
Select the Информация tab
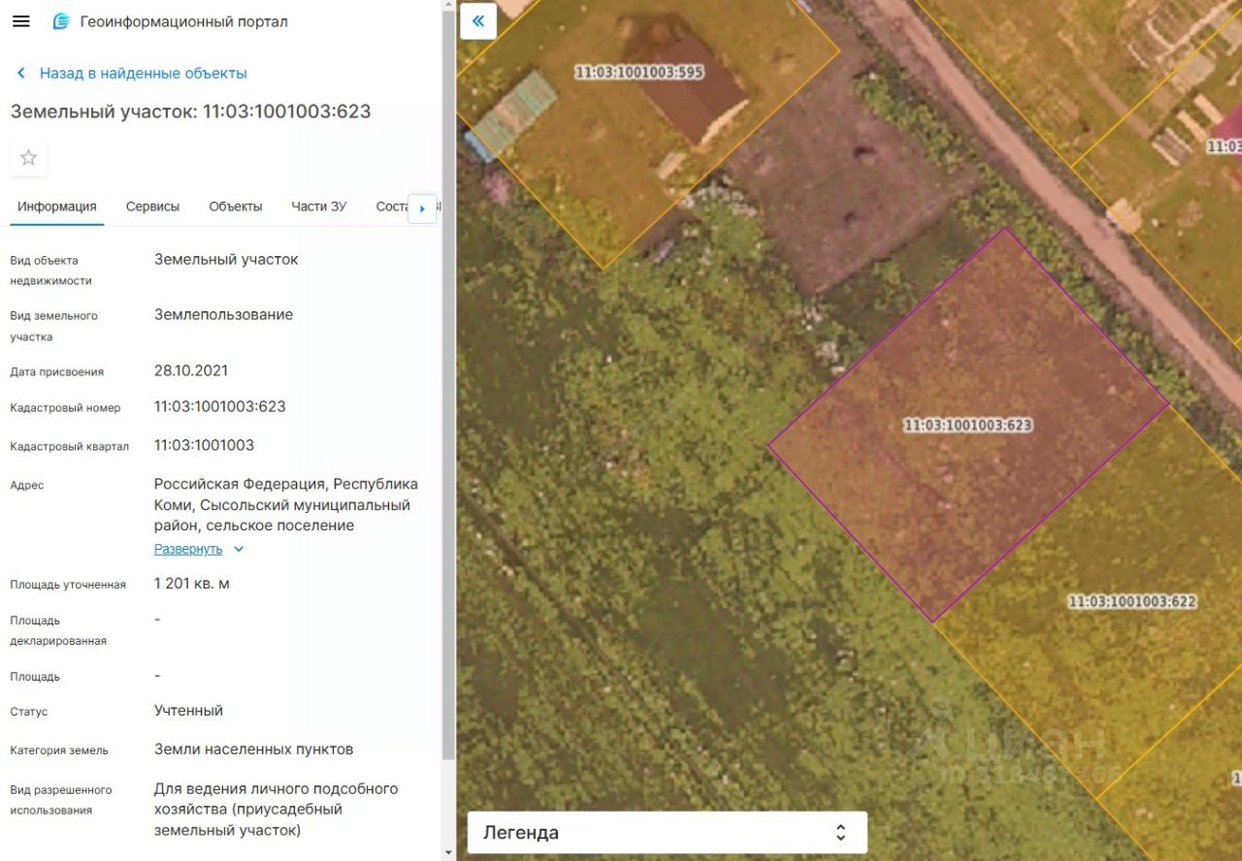point(57,207)
